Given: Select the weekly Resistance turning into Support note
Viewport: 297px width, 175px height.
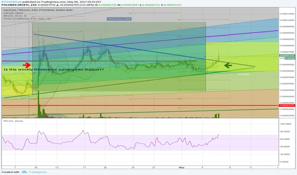Looking at the screenshot, I should tap(54, 69).
